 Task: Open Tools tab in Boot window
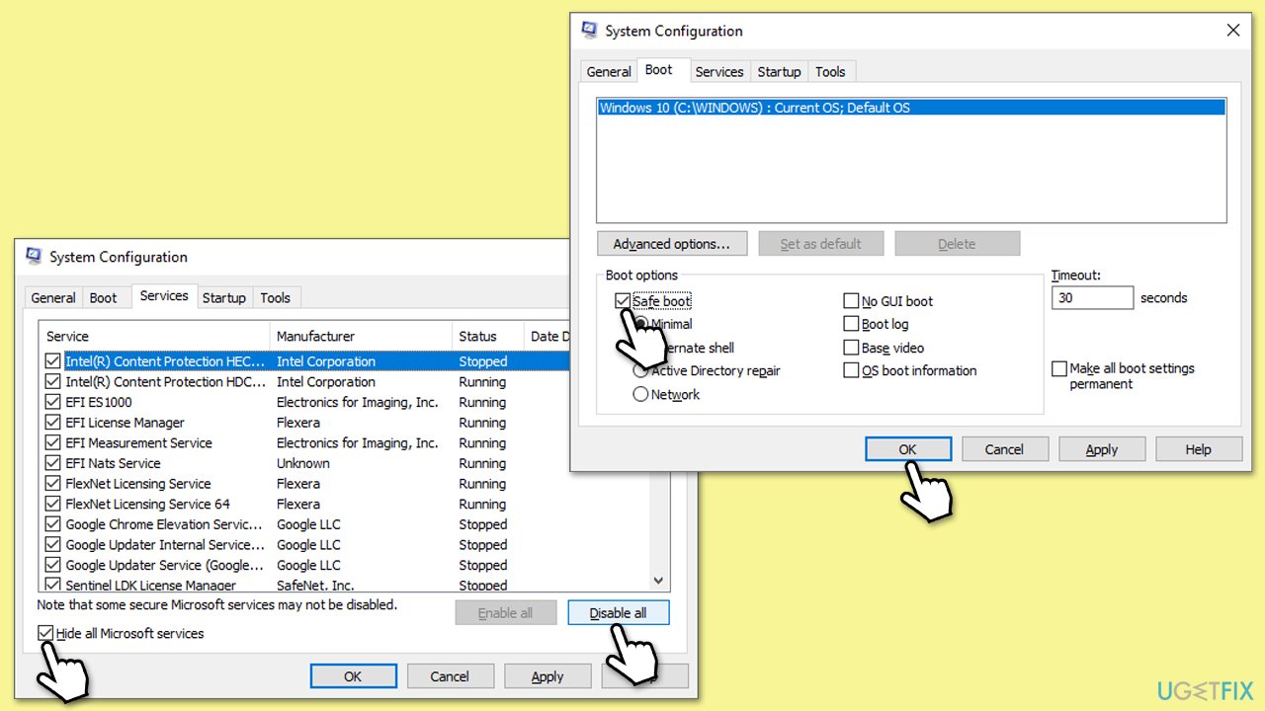(x=830, y=72)
